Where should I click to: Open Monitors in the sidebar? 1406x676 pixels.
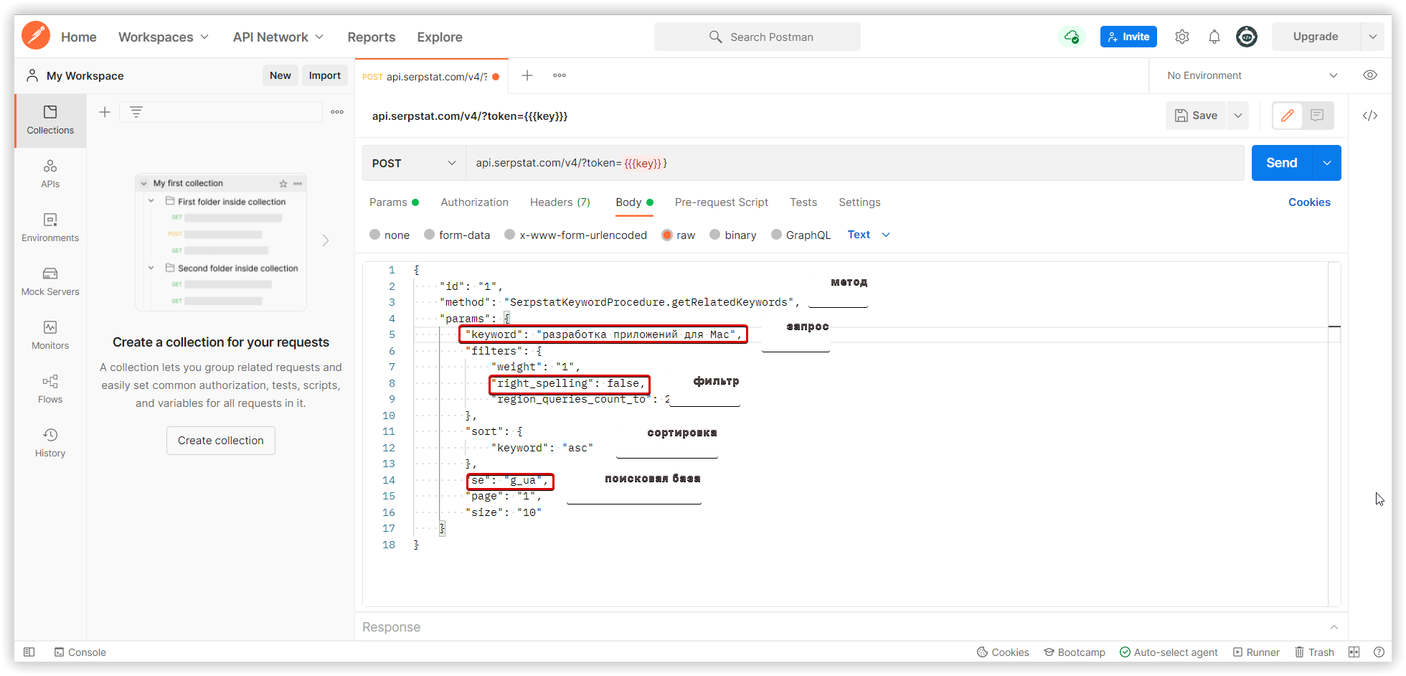tap(50, 335)
